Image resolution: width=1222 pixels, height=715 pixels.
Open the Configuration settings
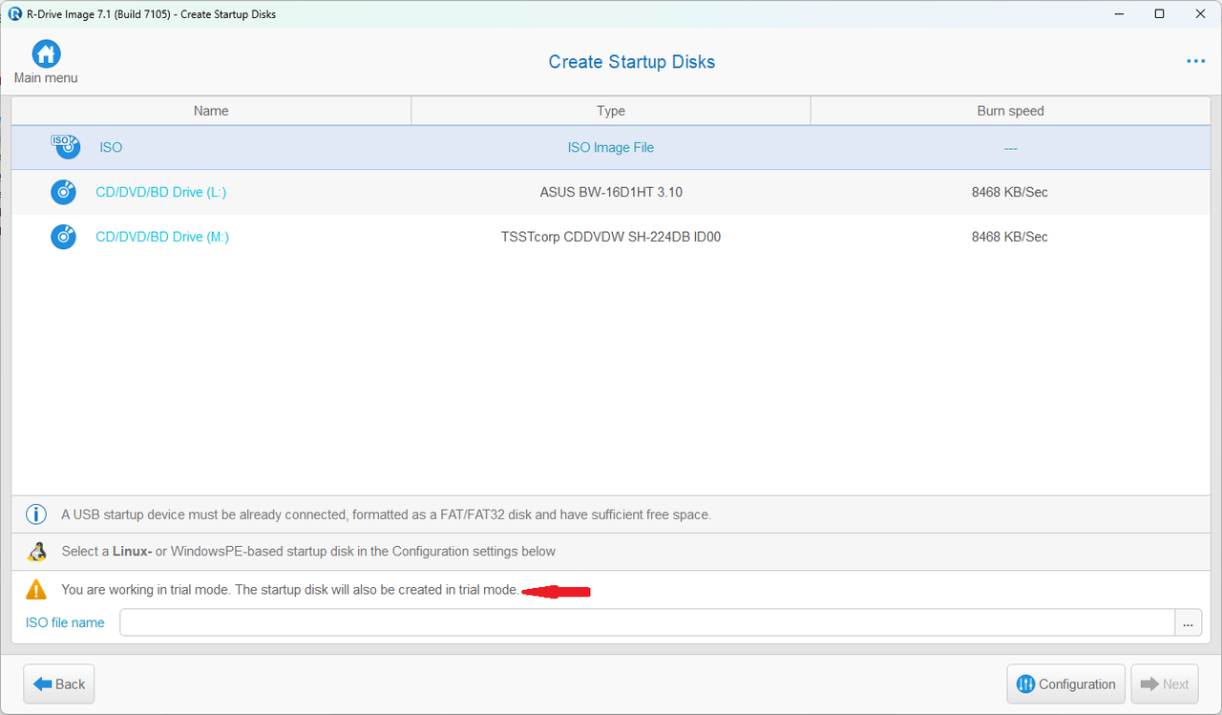[x=1065, y=683]
